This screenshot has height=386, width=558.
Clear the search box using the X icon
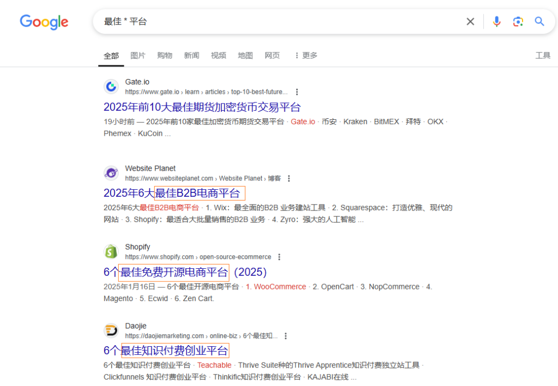(470, 21)
